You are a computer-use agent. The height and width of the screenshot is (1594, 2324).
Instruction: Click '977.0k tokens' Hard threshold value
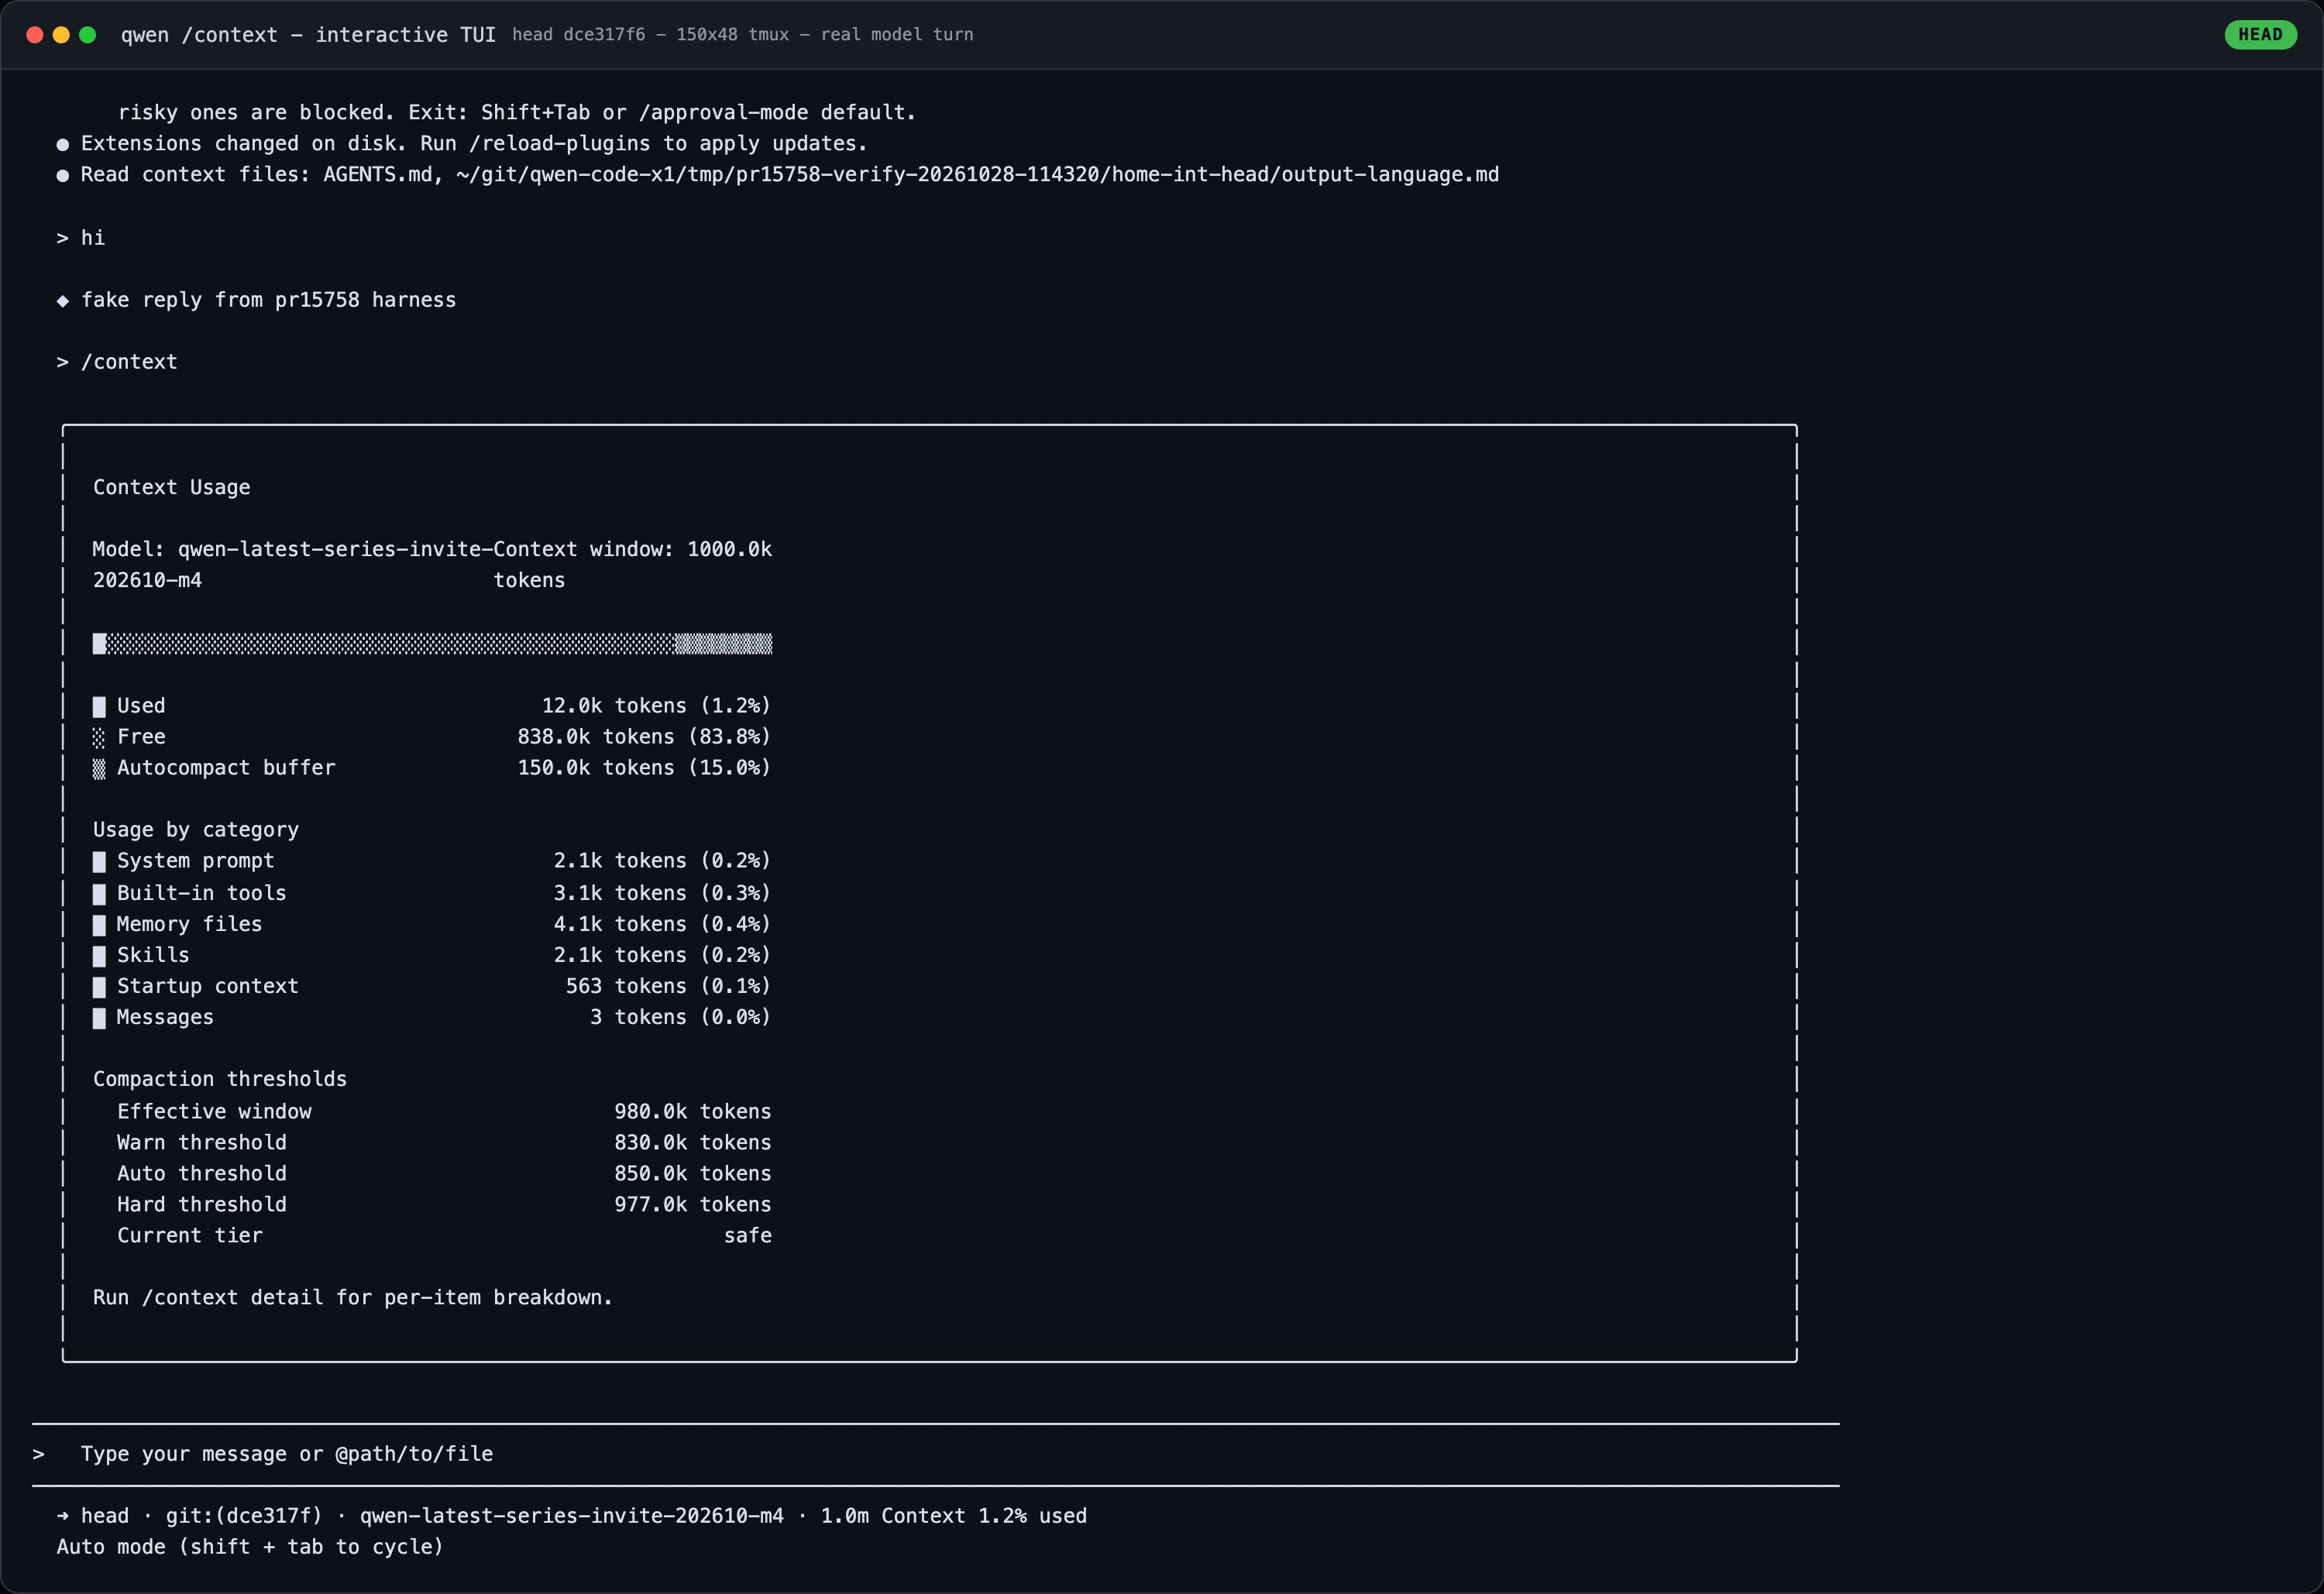pos(693,1204)
